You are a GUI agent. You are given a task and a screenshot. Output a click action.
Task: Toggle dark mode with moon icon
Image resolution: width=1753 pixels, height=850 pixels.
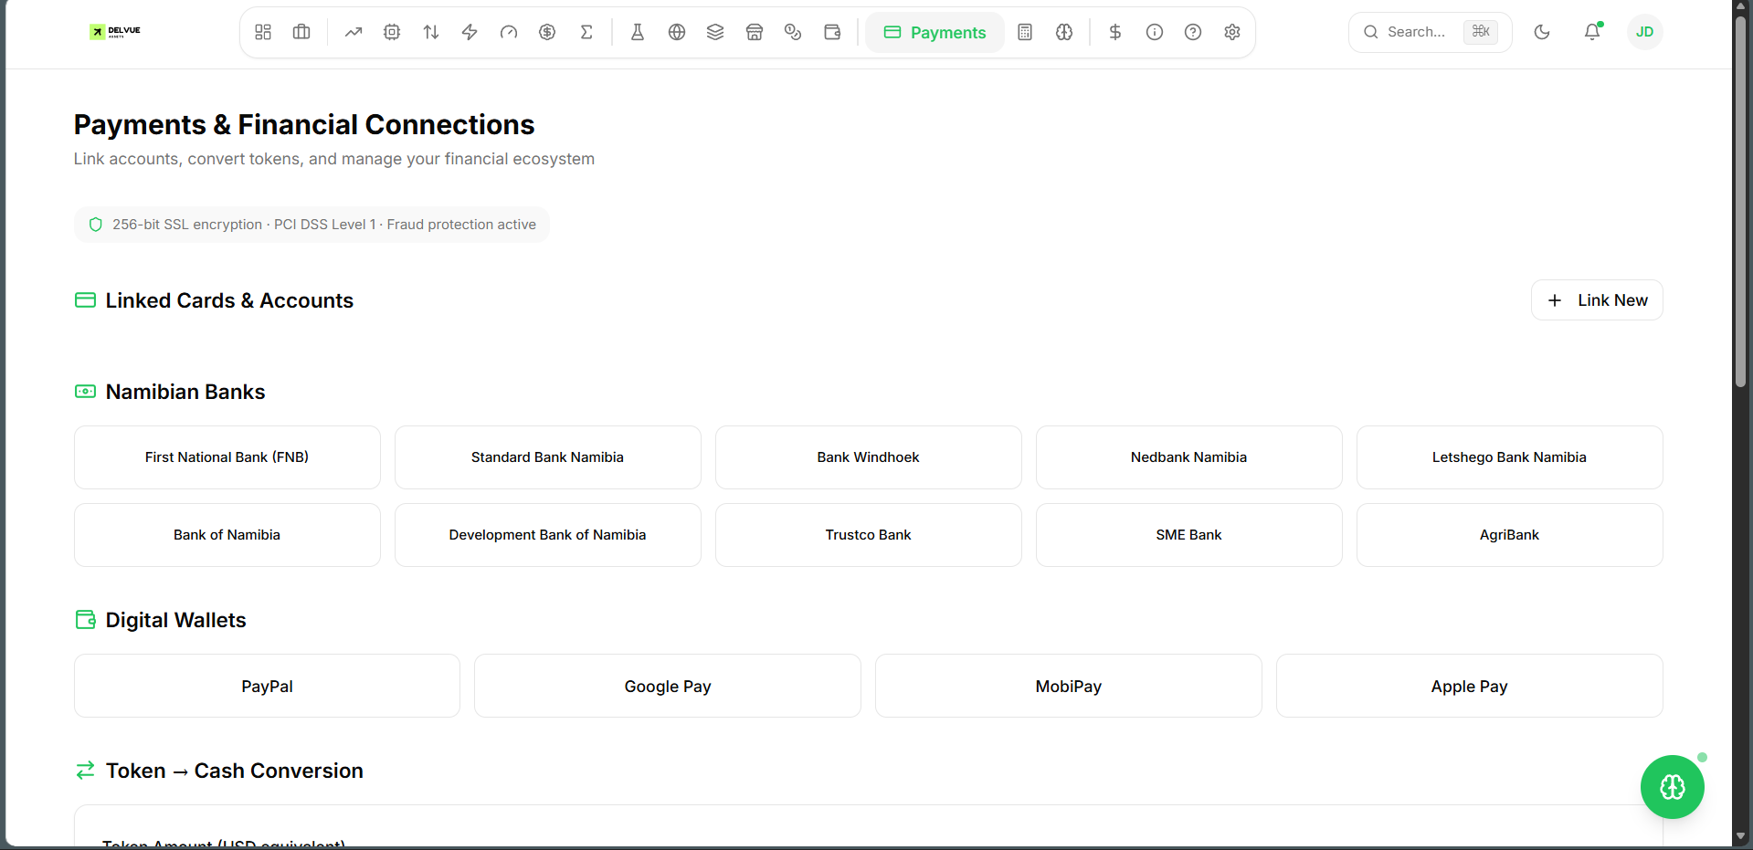pos(1542,32)
